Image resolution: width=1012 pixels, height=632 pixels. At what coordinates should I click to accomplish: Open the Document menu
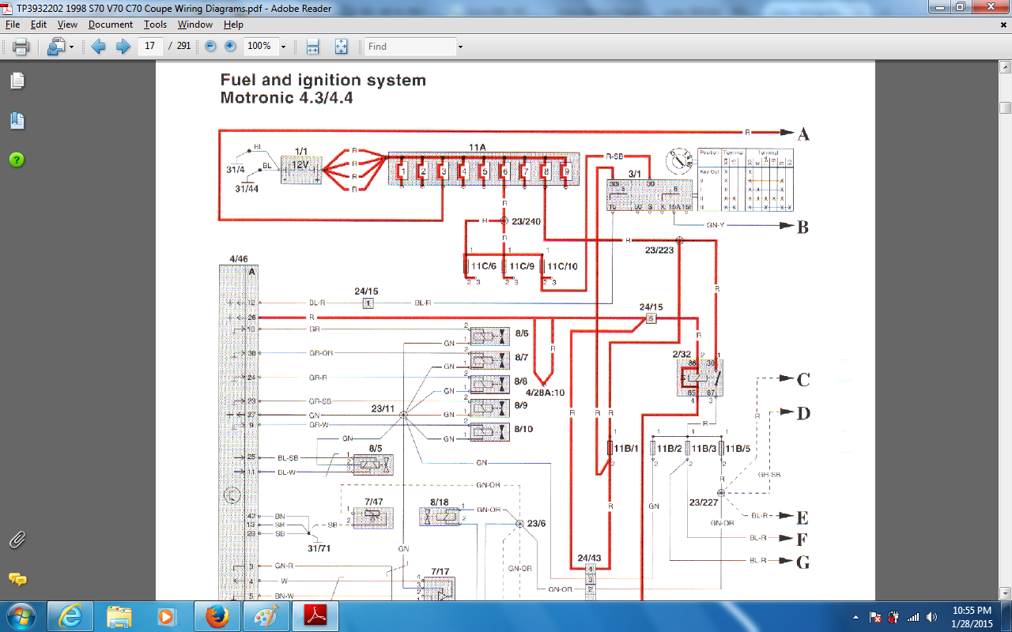(110, 24)
